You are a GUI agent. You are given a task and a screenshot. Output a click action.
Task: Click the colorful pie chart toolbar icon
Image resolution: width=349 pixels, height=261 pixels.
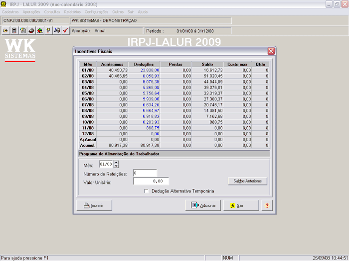pos(39,30)
